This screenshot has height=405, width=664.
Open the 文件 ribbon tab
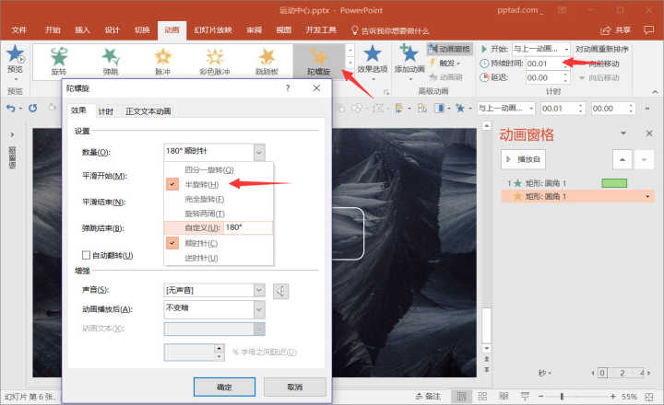click(19, 30)
